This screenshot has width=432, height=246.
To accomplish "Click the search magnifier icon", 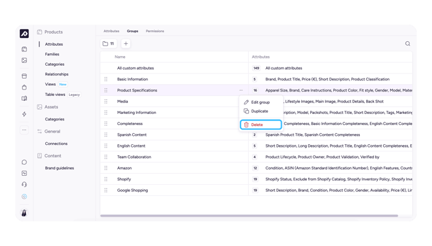I will (x=407, y=44).
